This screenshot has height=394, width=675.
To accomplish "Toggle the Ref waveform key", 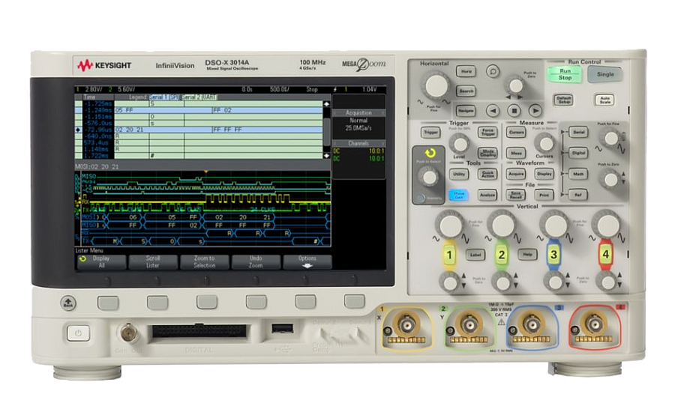I will pyautogui.click(x=578, y=195).
